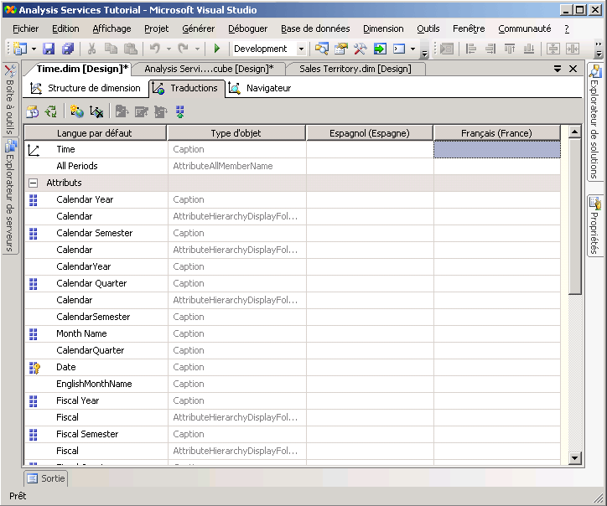Image resolution: width=607 pixels, height=506 pixels.
Task: Click the Copy icon in the toolbar
Action: (x=112, y=49)
